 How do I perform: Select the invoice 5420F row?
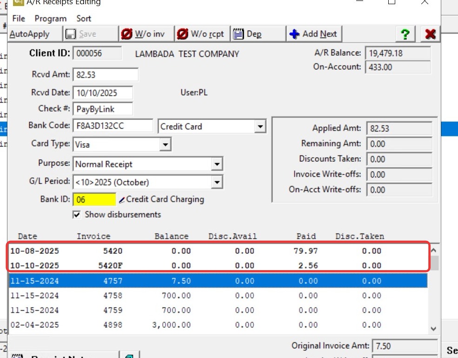(x=218, y=266)
